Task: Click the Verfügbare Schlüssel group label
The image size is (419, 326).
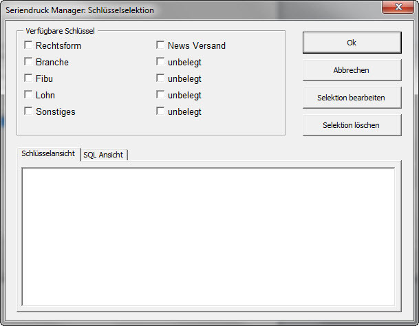Action: 60,31
